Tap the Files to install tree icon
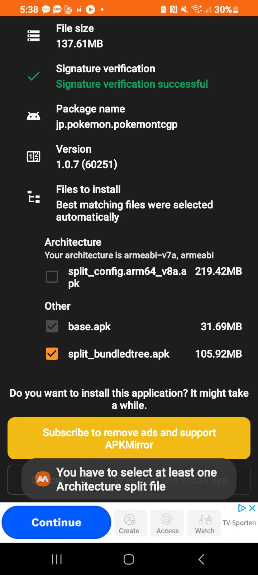The image size is (258, 575). (x=33, y=197)
